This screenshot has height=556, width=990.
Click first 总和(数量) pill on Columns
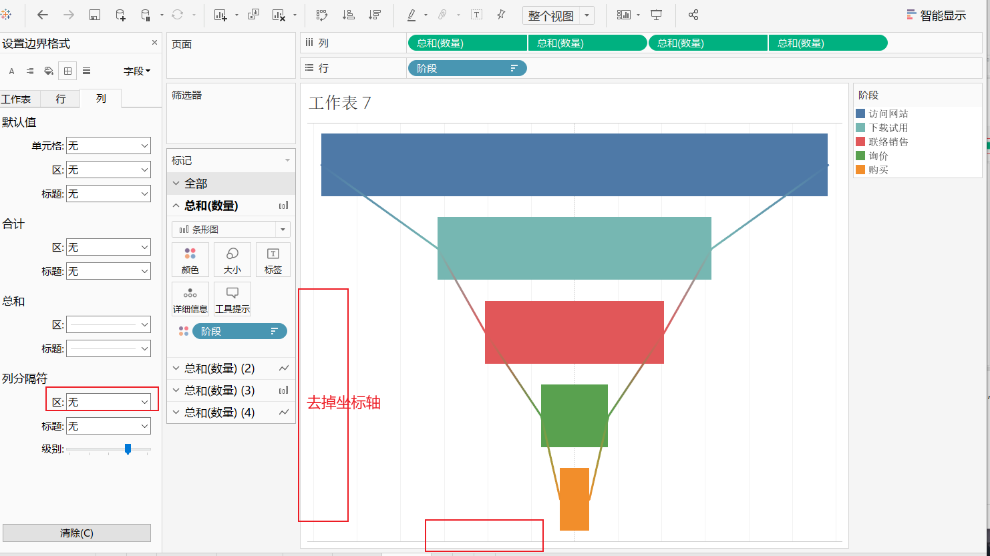[467, 43]
